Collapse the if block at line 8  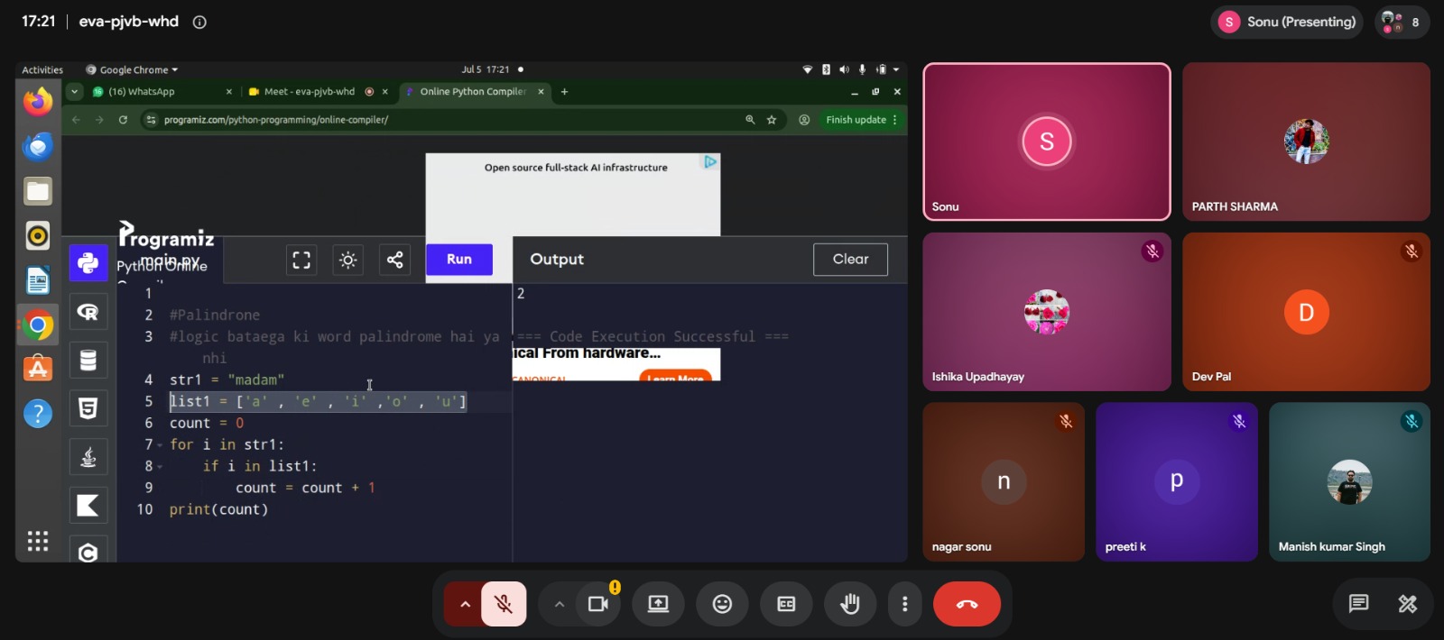(160, 467)
